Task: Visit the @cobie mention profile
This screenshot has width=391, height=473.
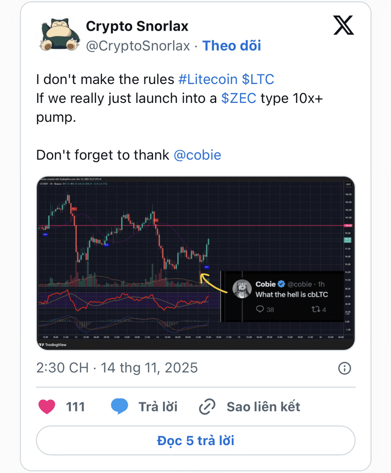Action: (x=197, y=155)
